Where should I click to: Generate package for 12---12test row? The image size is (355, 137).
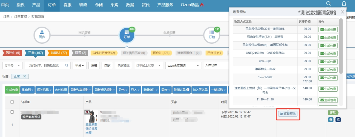coord(328,78)
